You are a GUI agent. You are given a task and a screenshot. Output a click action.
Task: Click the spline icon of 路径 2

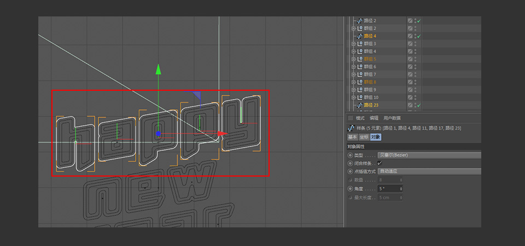360,21
